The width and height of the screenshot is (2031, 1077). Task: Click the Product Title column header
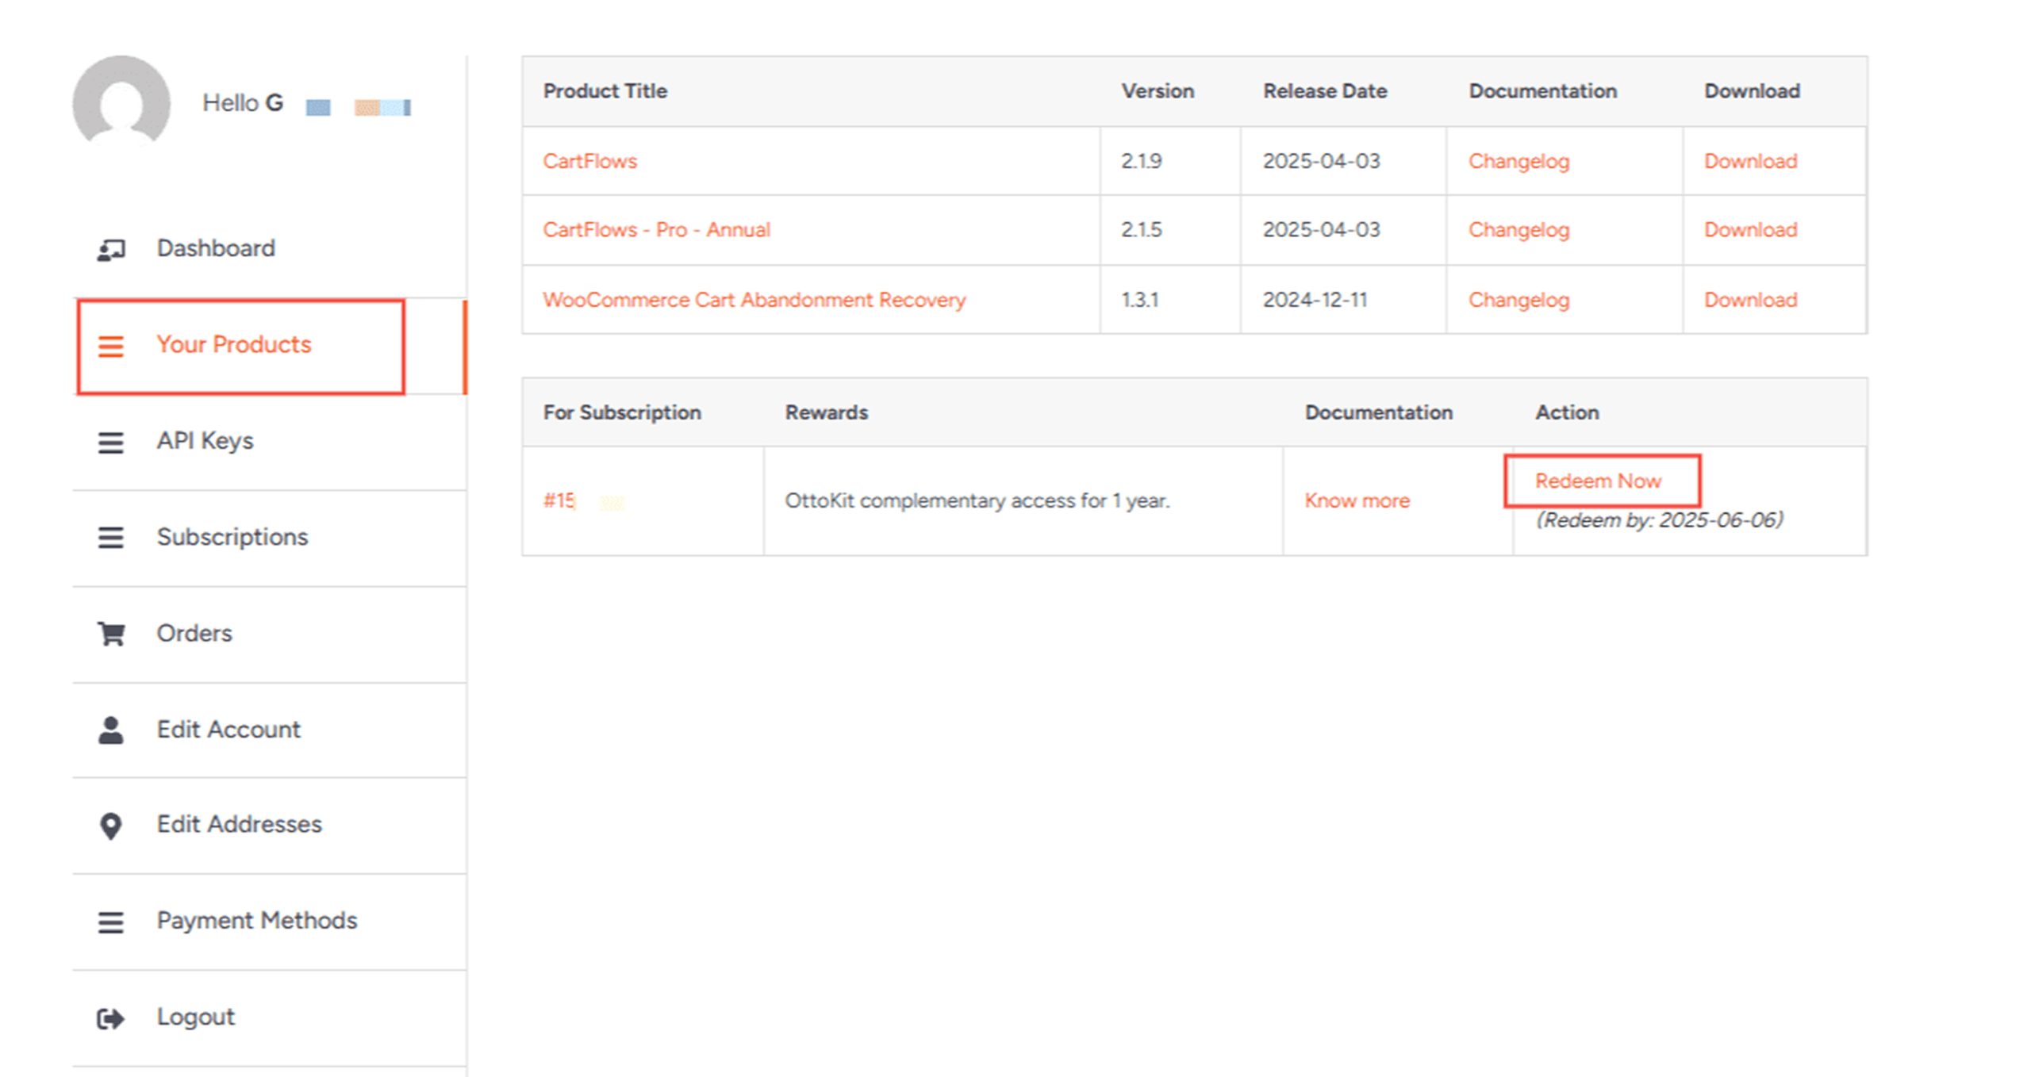pyautogui.click(x=605, y=91)
